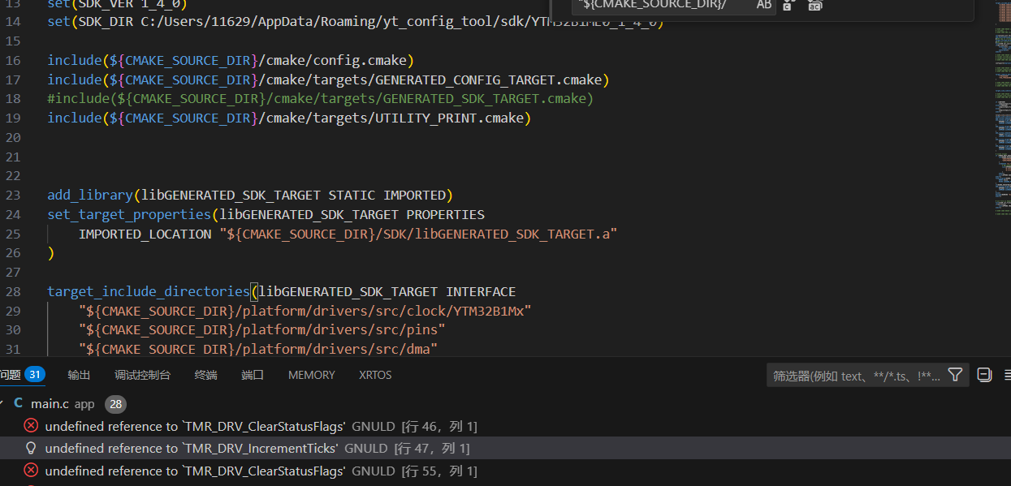Toggle Preserve Case AB option in replace field

(x=763, y=6)
